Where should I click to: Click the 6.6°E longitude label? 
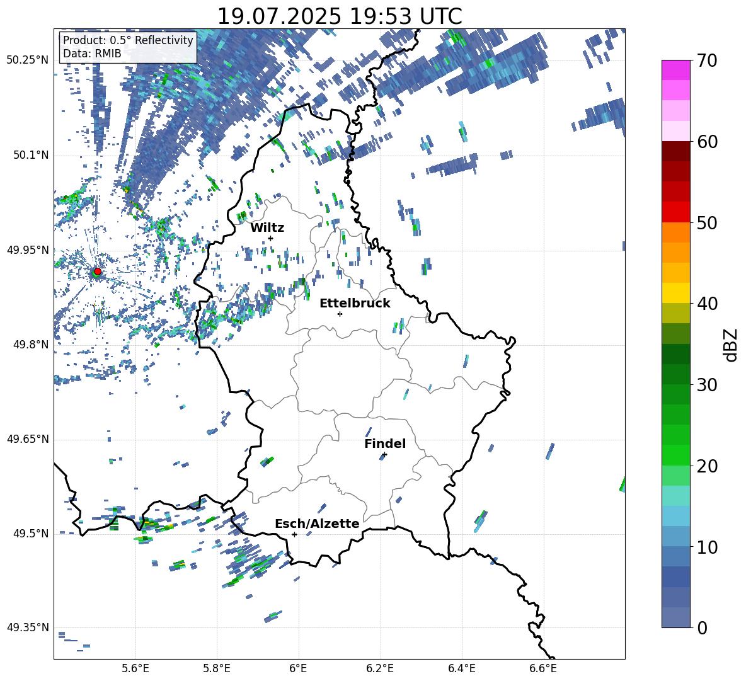(x=543, y=668)
